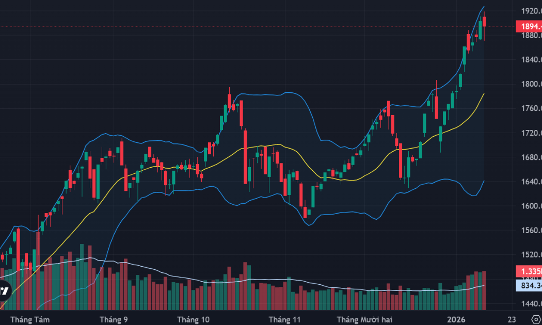This screenshot has height=325, width=542.
Task: Select the 1440 price scale label
Action: tap(530, 304)
